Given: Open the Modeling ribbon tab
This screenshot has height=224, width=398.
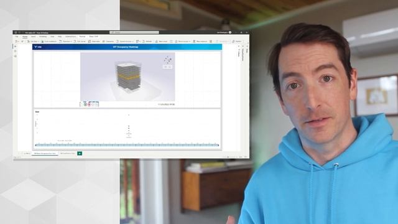Looking at the screenshot, I should click(43, 37).
